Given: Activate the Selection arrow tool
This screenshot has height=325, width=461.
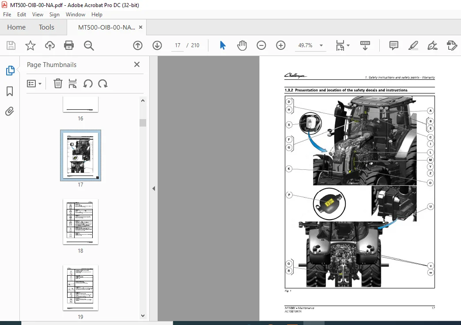Looking at the screenshot, I should pyautogui.click(x=223, y=45).
